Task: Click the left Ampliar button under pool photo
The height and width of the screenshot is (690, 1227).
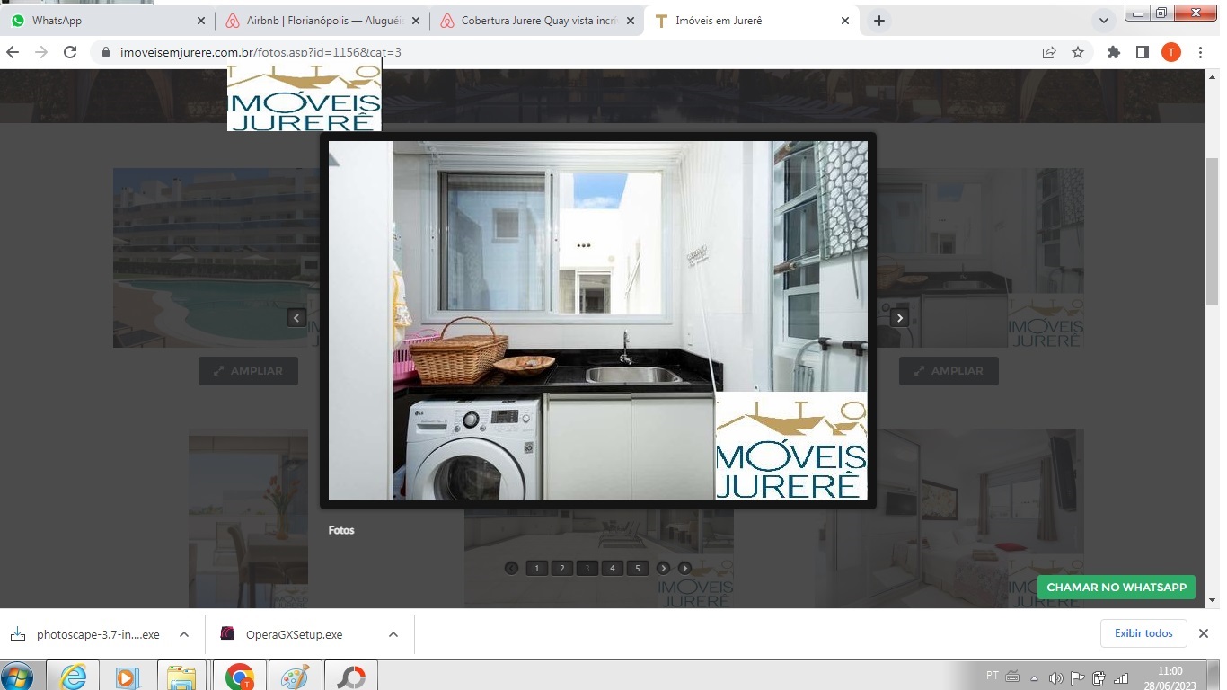Action: tap(248, 371)
